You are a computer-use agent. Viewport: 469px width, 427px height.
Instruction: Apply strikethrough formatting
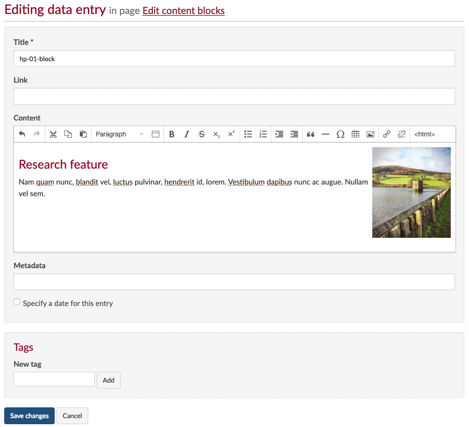201,134
